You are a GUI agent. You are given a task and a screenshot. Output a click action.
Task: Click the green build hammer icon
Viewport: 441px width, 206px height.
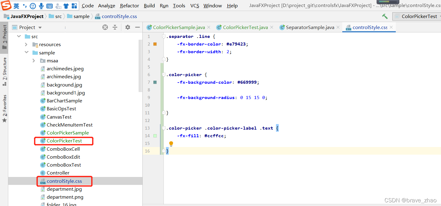385,17
